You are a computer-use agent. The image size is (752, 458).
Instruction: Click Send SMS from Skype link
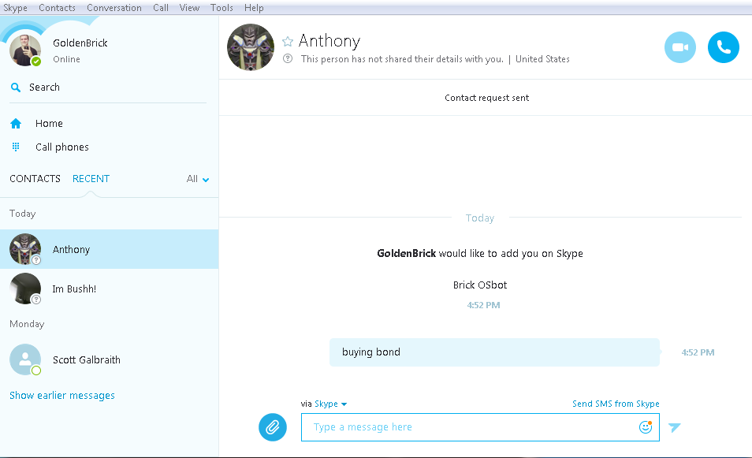[x=616, y=404]
